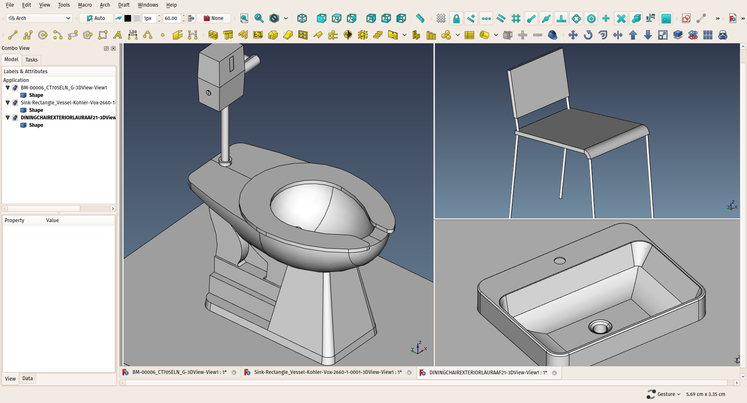
Task: Open the Draft menu
Action: (124, 5)
